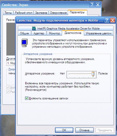
Task: Click the Аппаратное ускорение slider thumb
Action: point(93,74)
